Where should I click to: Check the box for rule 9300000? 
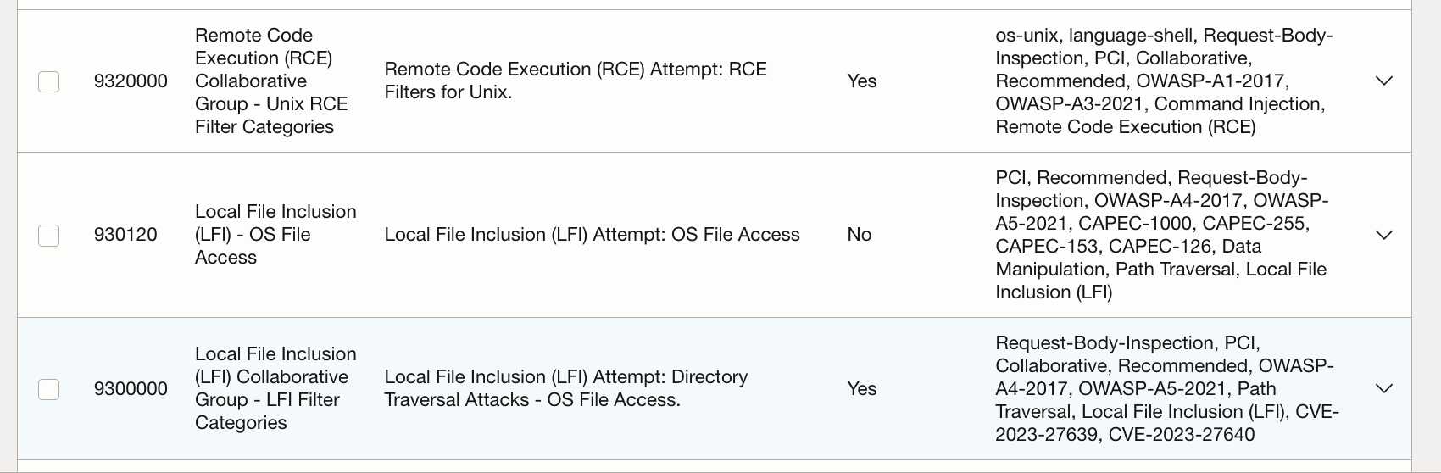coord(49,389)
